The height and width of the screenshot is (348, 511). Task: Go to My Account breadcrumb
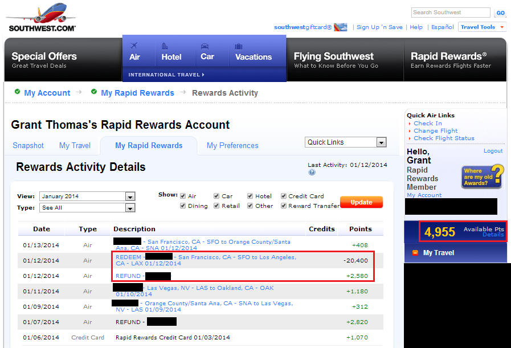(x=47, y=93)
